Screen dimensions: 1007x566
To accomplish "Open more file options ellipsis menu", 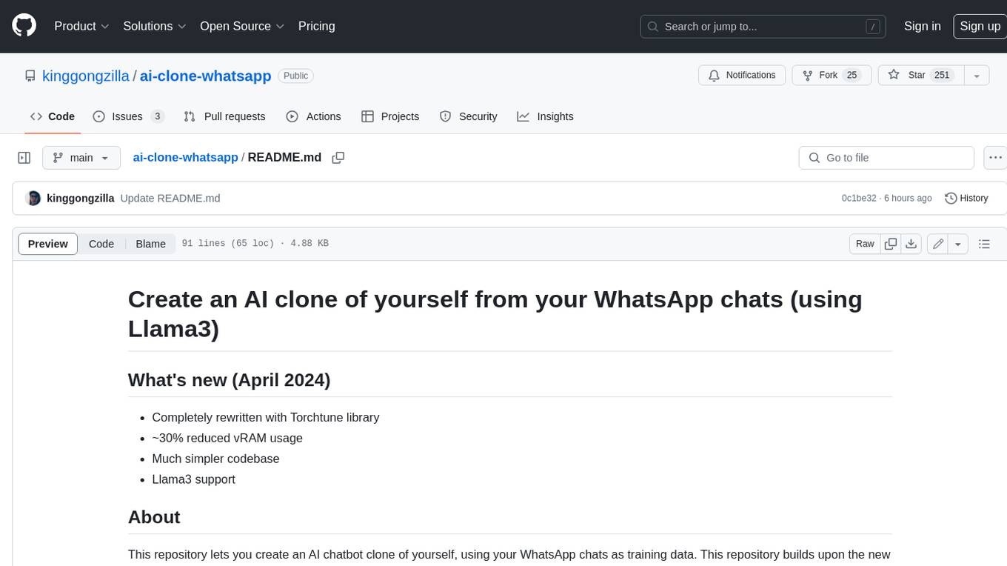I will 995,158.
